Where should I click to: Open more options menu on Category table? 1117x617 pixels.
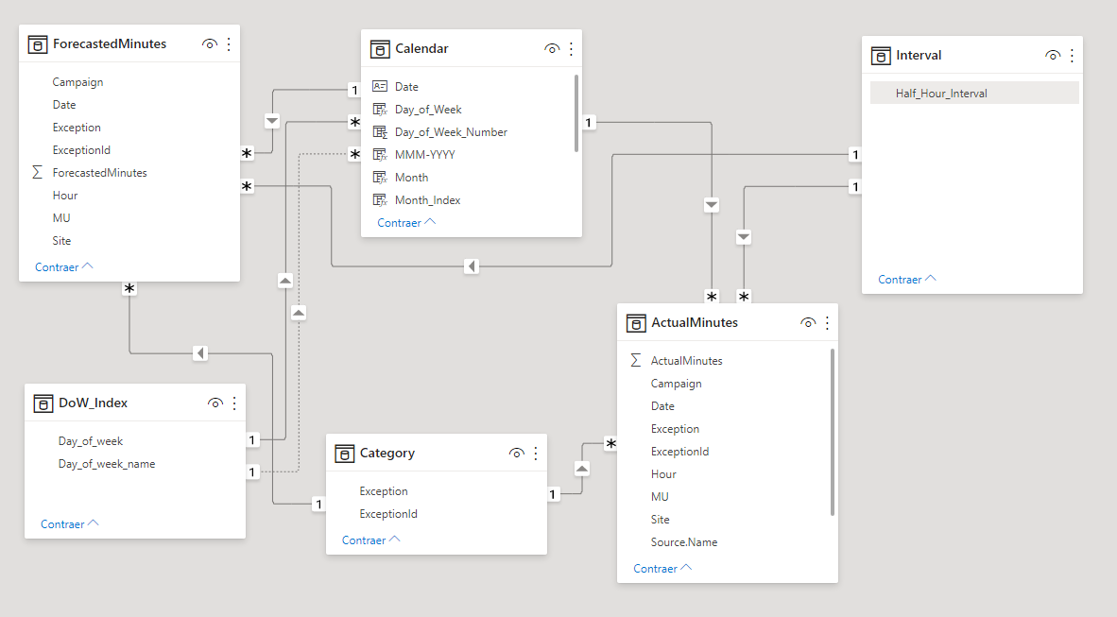[536, 454]
